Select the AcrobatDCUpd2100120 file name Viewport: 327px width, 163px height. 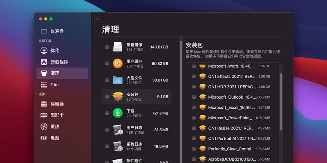tap(232, 159)
